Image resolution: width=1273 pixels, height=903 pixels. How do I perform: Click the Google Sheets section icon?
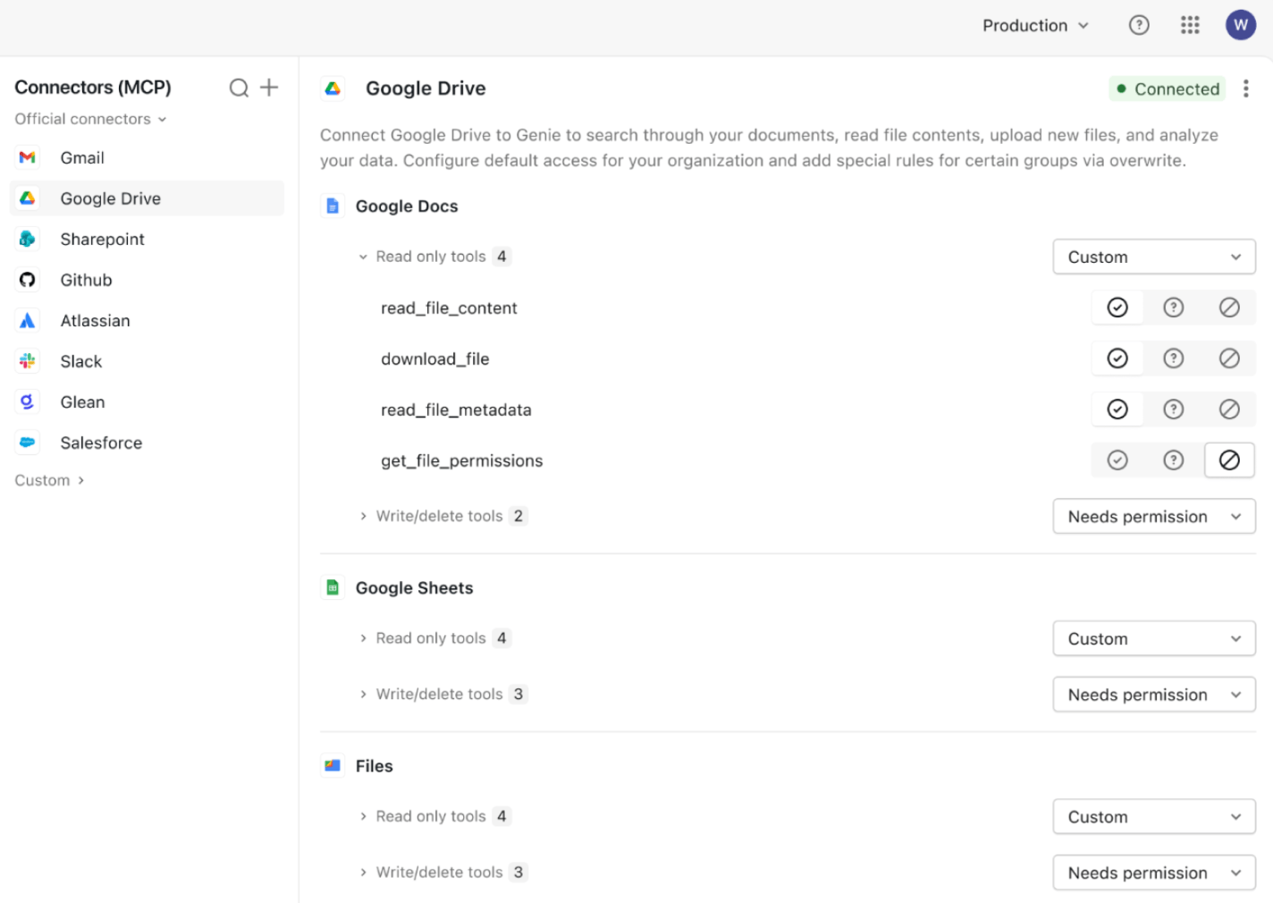(333, 587)
